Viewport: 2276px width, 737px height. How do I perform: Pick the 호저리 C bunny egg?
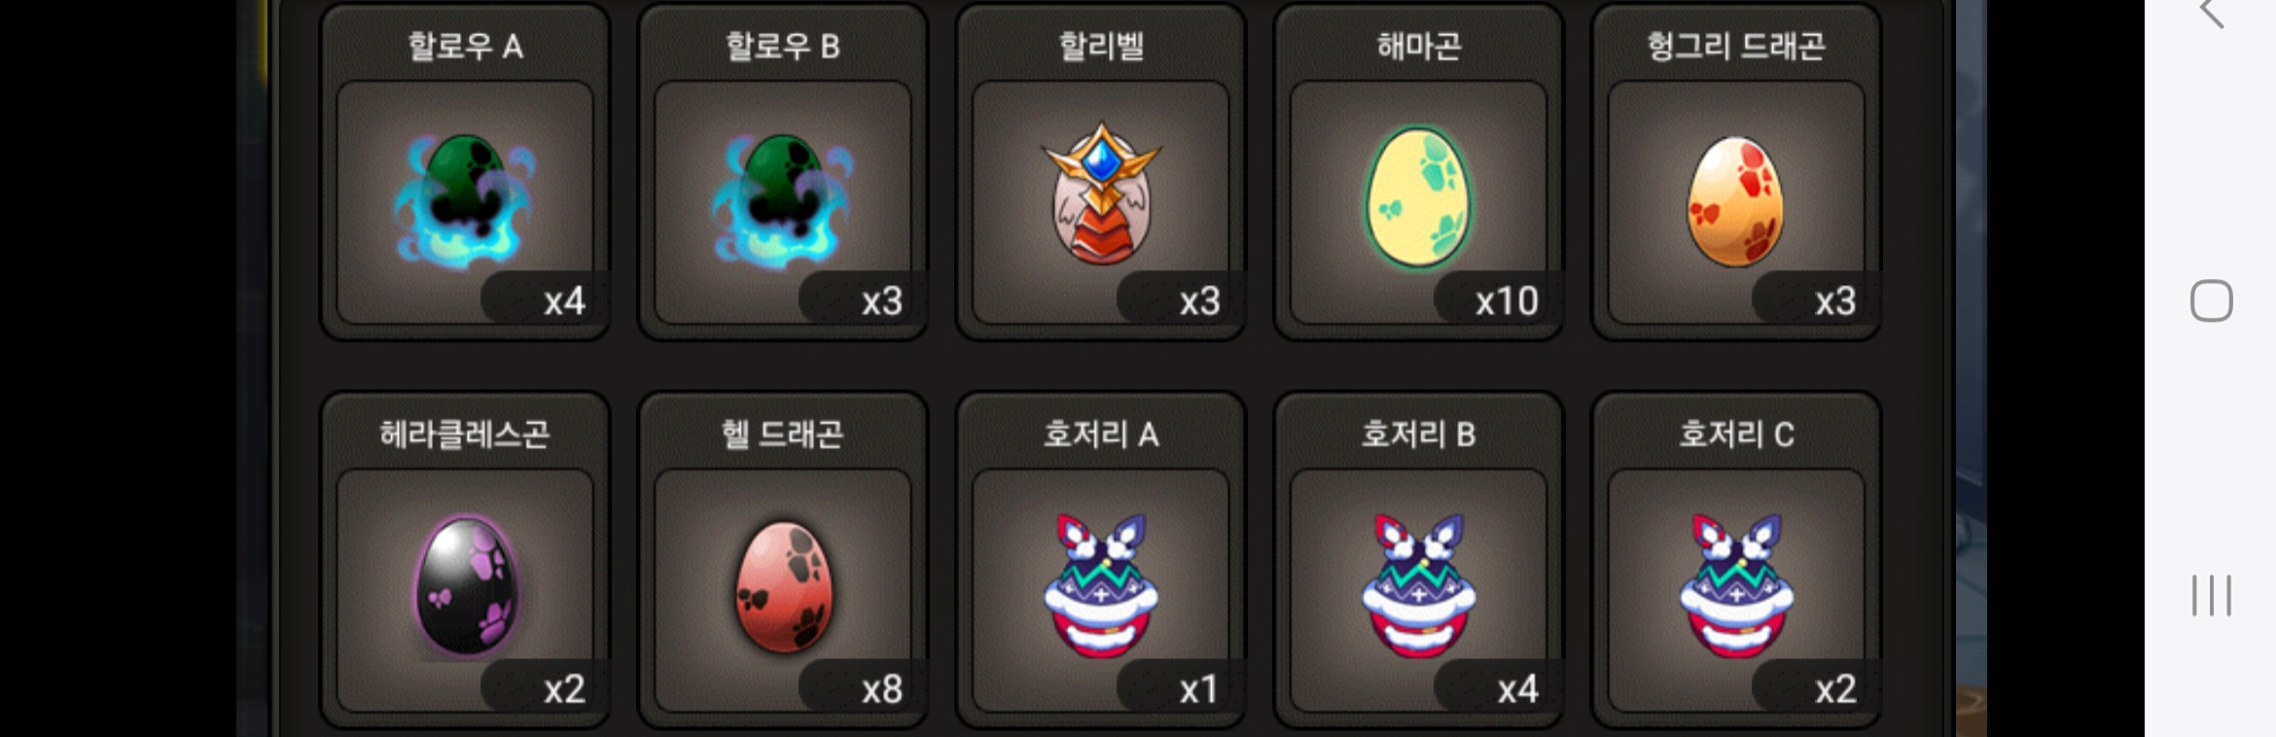pos(1736,585)
